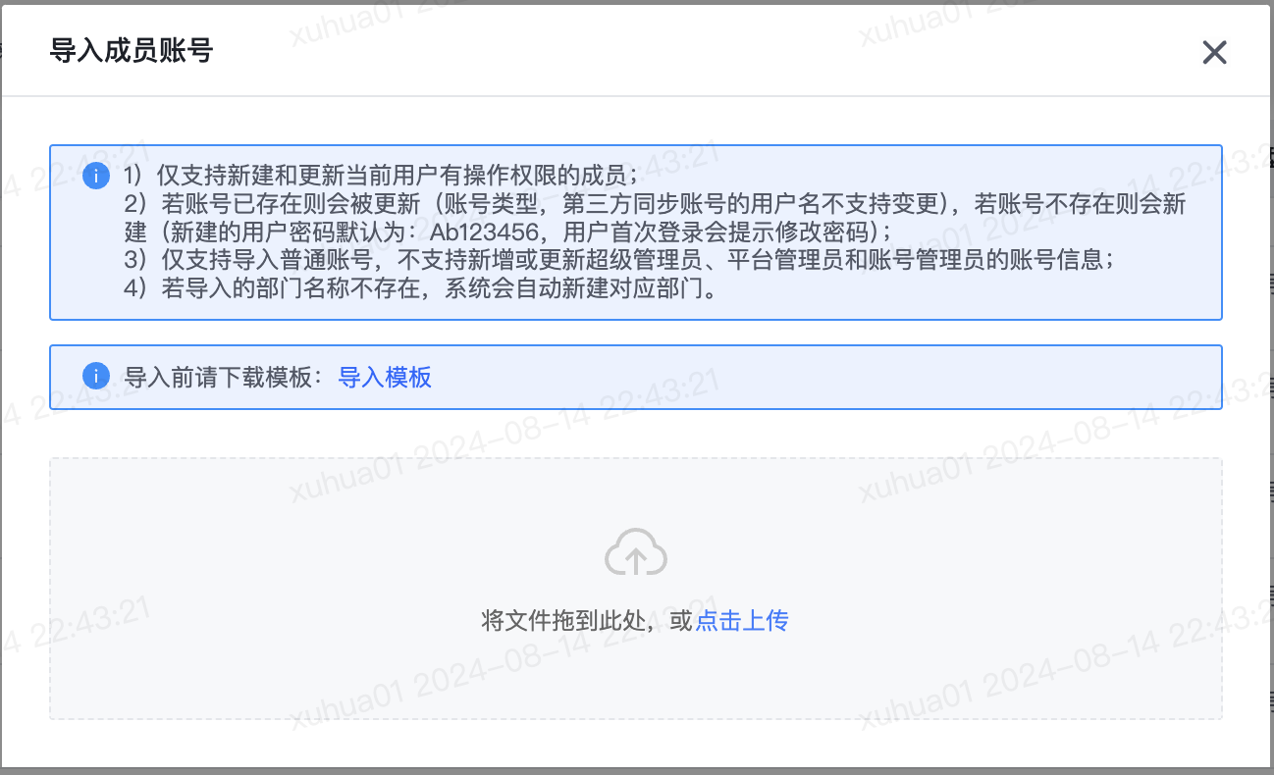Click the cloud upload icon
This screenshot has height=775, width=1274.
pos(636,552)
